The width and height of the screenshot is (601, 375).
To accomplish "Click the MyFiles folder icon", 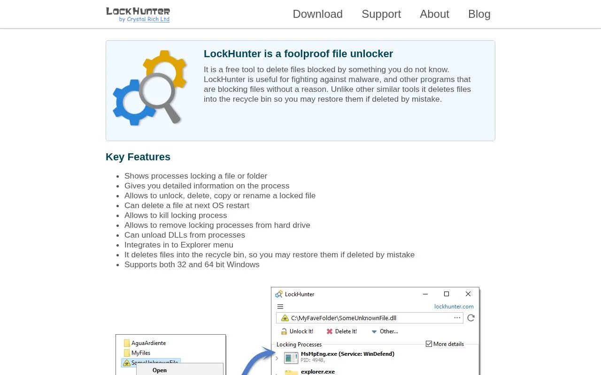I will click(127, 353).
